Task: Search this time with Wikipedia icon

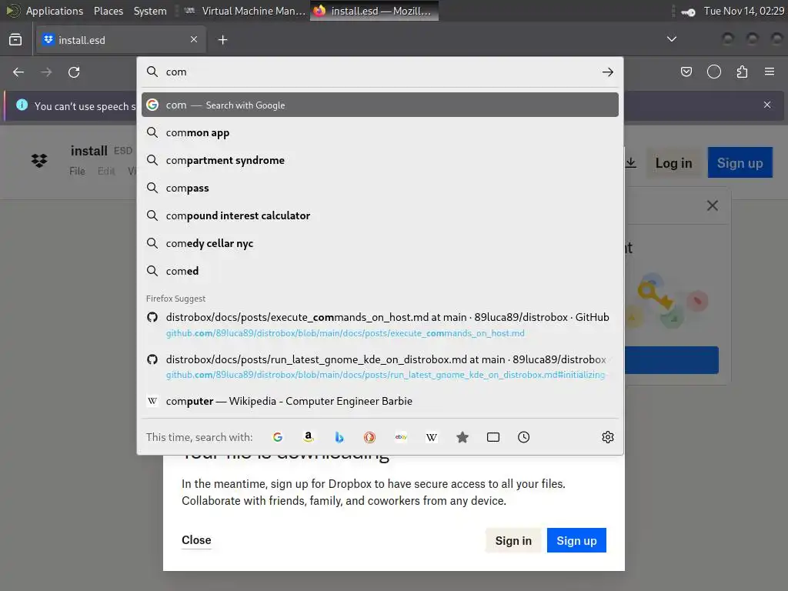Action: coord(432,437)
